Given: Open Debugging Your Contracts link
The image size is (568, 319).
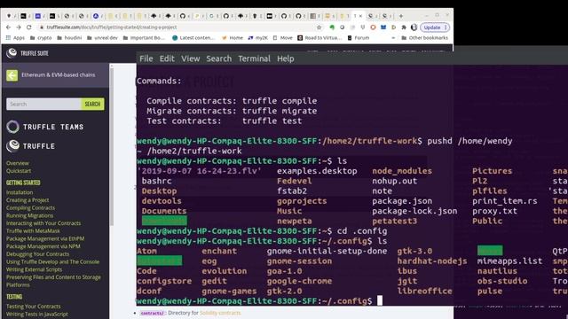Looking at the screenshot, I should click(x=37, y=254).
